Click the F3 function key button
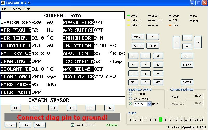Viewport: 208px width, 130px height. tap(53, 108)
